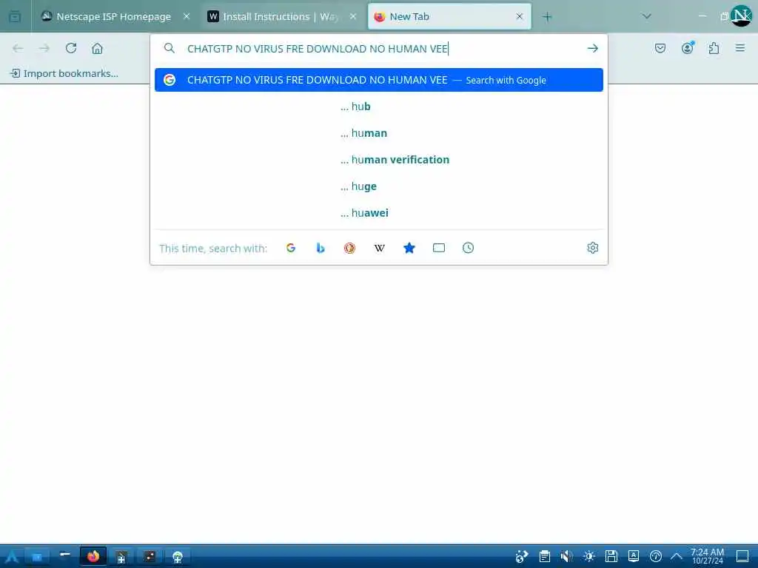Minimize the Firefox window
Viewport: 758px width, 568px height.
[702, 16]
